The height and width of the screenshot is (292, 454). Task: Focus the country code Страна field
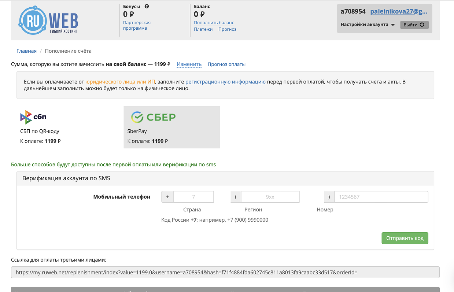(x=193, y=197)
